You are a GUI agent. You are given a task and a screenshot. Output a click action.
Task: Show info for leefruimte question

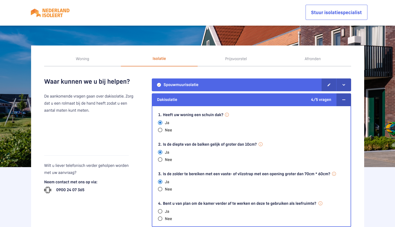[x=320, y=203]
